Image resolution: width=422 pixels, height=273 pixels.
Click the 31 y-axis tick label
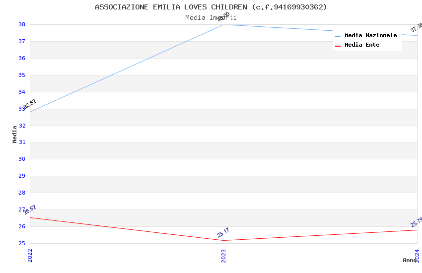[x=22, y=142]
